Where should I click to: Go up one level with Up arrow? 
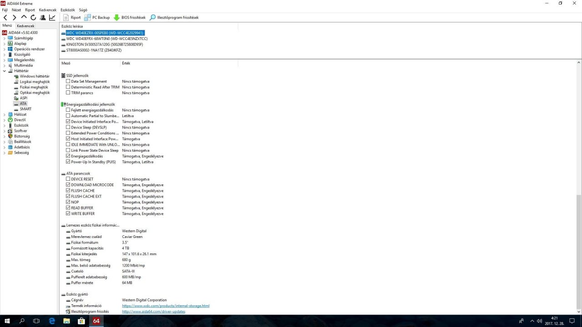point(24,17)
